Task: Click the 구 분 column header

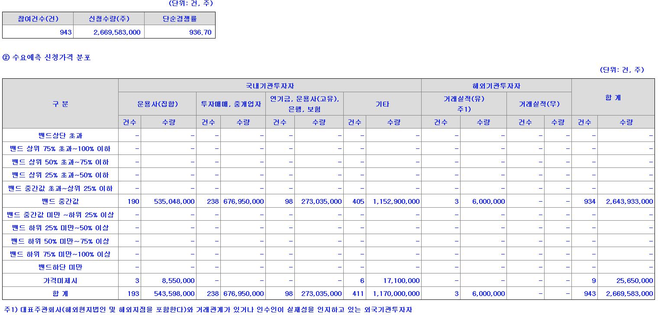Action: click(x=60, y=104)
